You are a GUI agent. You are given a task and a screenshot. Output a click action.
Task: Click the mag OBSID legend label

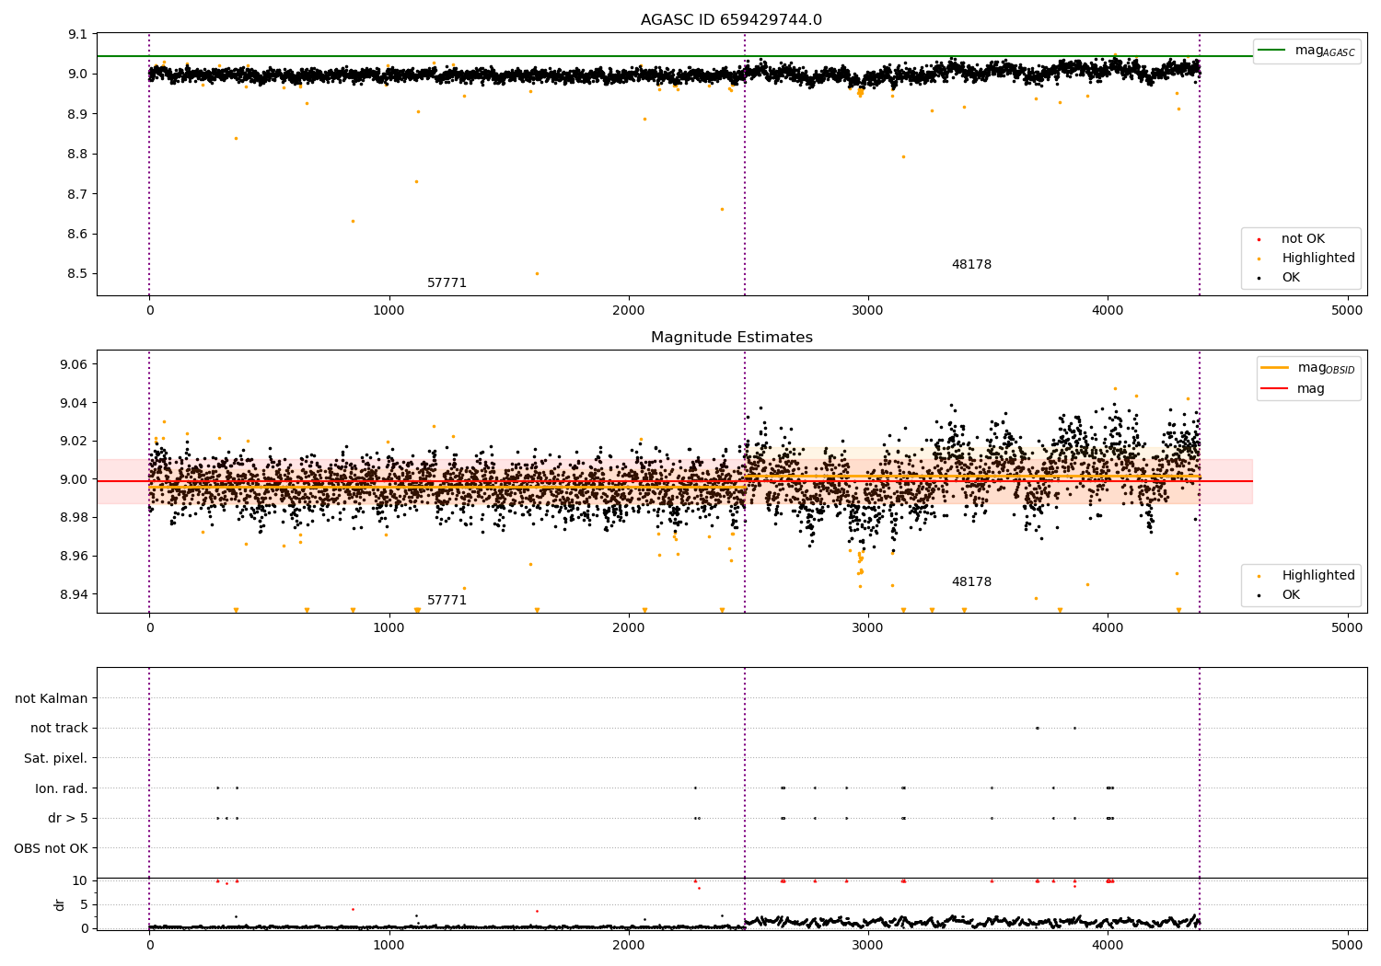coord(1326,368)
